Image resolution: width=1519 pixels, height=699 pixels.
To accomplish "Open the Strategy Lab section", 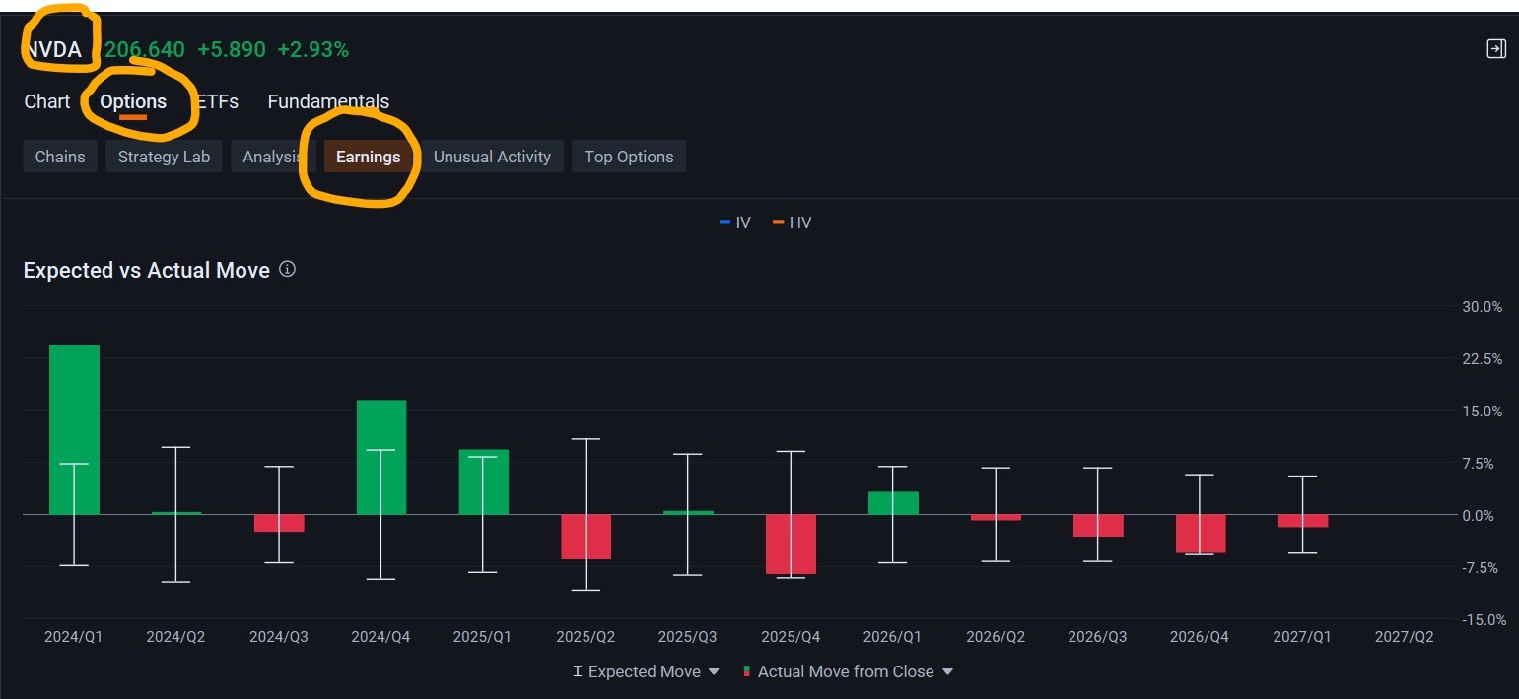I will coord(164,157).
